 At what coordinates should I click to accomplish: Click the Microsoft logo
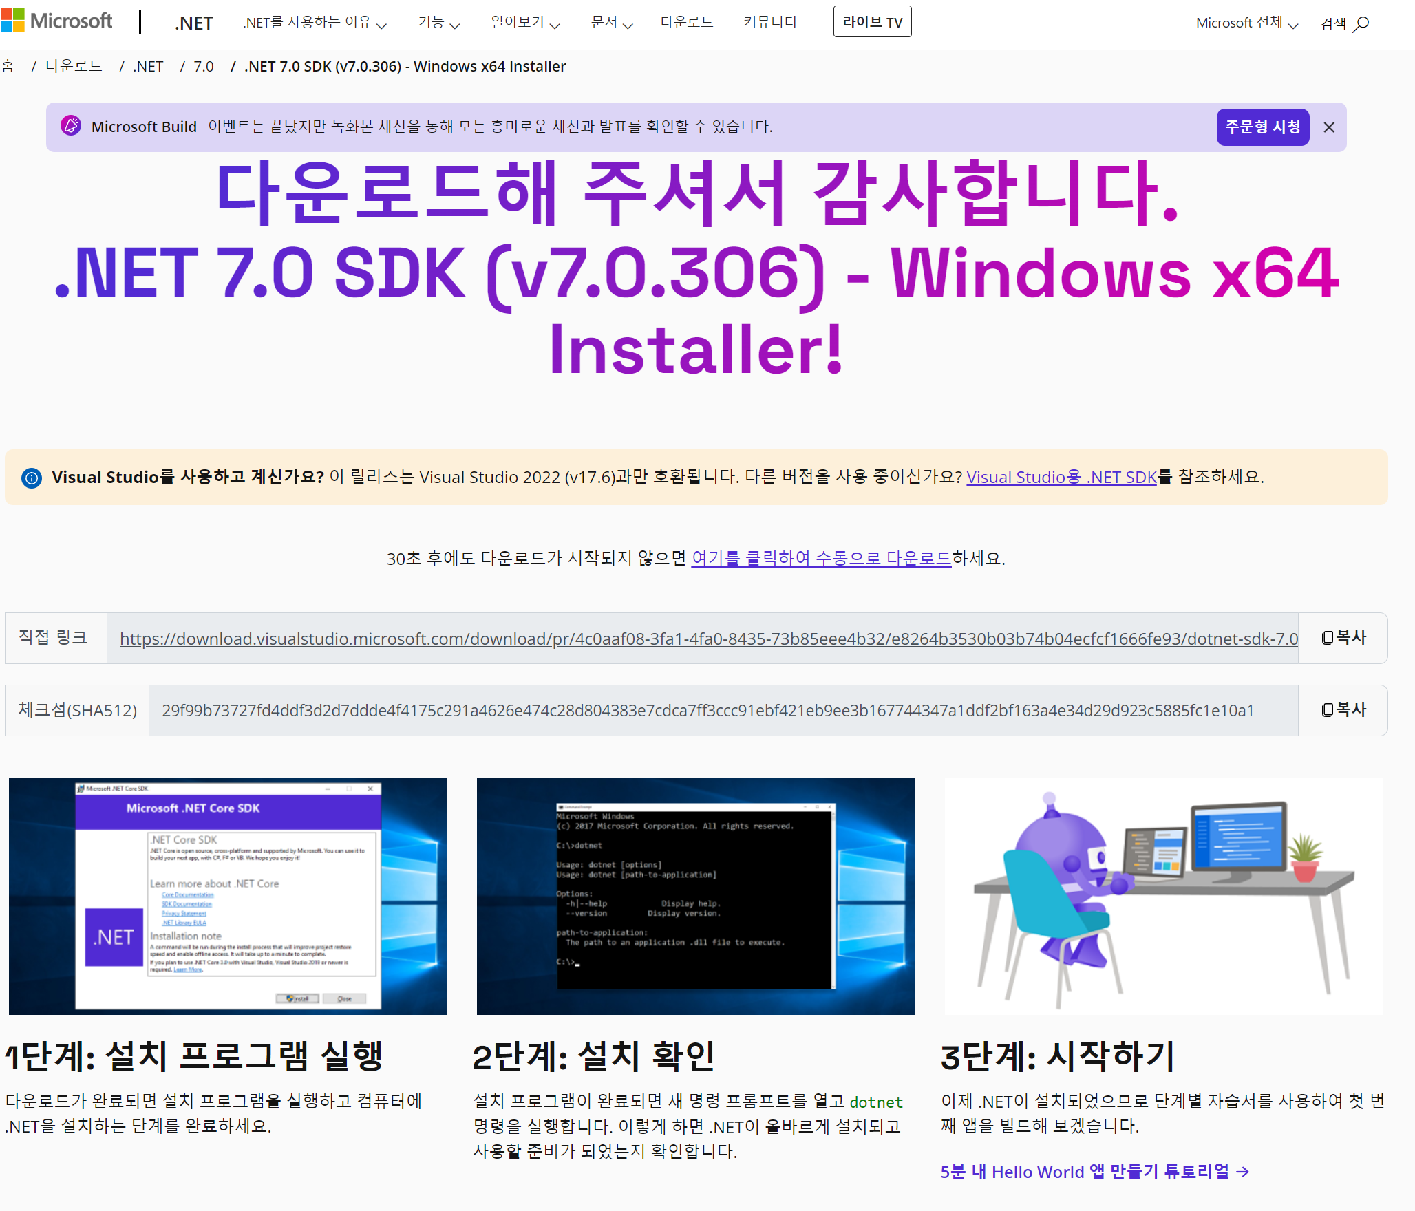pos(56,21)
